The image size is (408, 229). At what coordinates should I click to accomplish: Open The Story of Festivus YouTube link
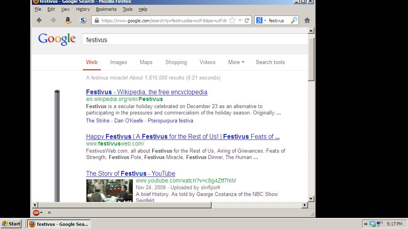click(130, 173)
